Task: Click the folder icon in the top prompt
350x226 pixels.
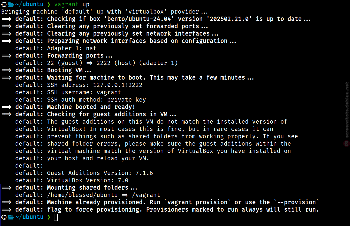Action: tap(11, 4)
